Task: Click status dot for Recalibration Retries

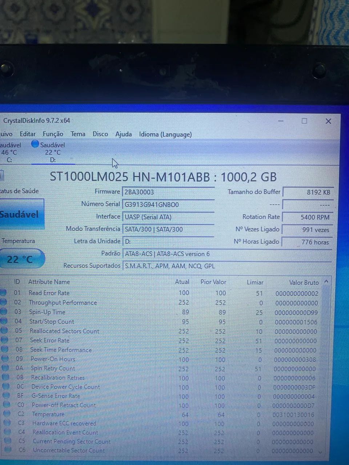Action: click(5, 377)
